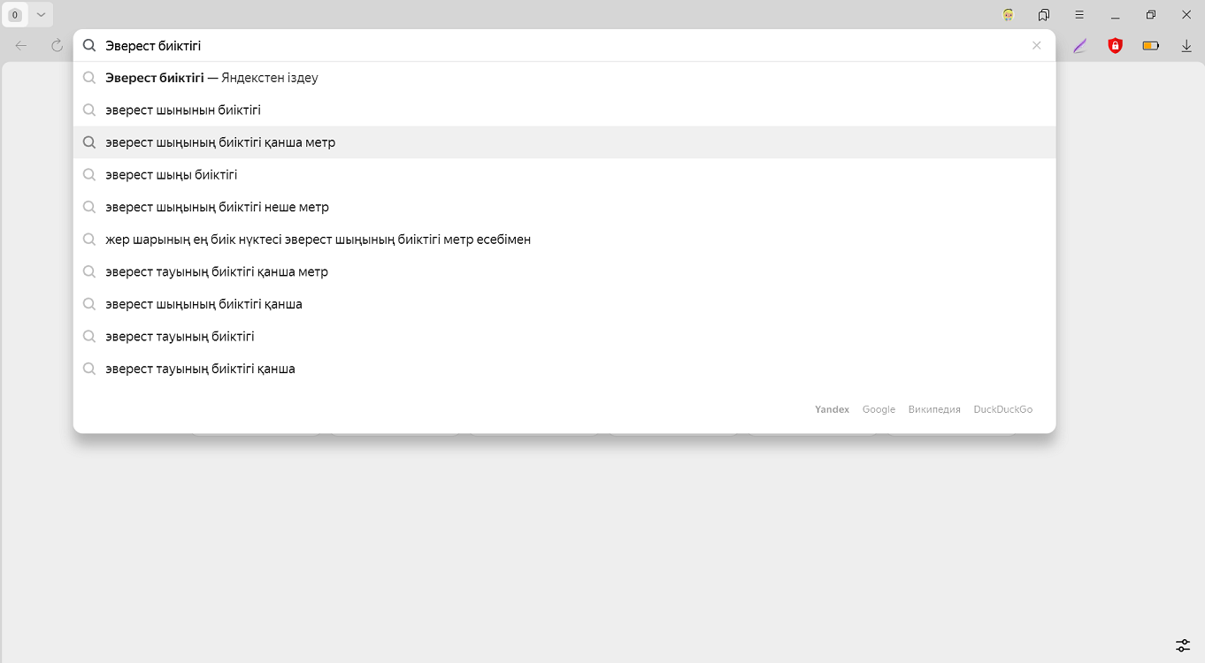This screenshot has width=1205, height=663.
Task: Choose "Эверест биіктігі — Яндекстен іздеу" suggestion
Action: coord(211,78)
